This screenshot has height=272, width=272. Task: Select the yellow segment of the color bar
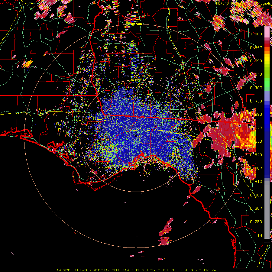click(267, 59)
